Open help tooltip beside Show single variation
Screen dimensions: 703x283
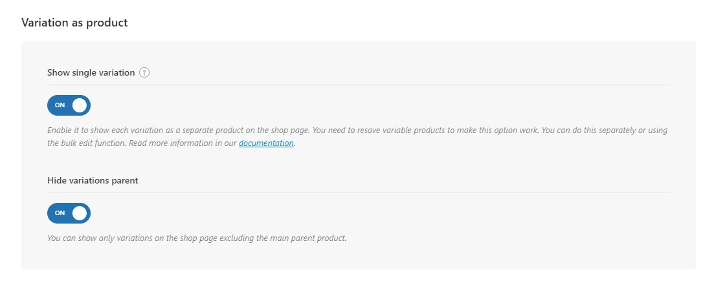pos(144,72)
